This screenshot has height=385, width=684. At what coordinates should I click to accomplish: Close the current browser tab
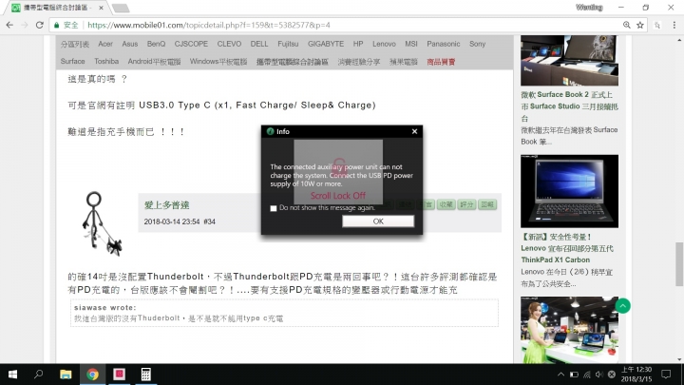(101, 8)
